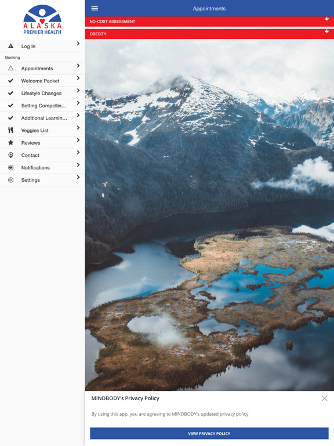
Task: Click the Log In warning triangle icon
Action: (x=11, y=46)
